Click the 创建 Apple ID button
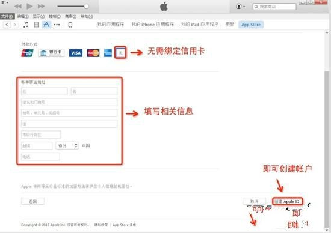The image size is (331, 233). [288, 202]
